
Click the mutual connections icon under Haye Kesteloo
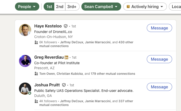[36, 42]
